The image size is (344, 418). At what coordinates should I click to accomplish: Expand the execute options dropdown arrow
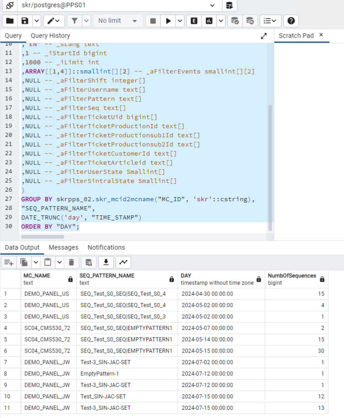click(180, 21)
